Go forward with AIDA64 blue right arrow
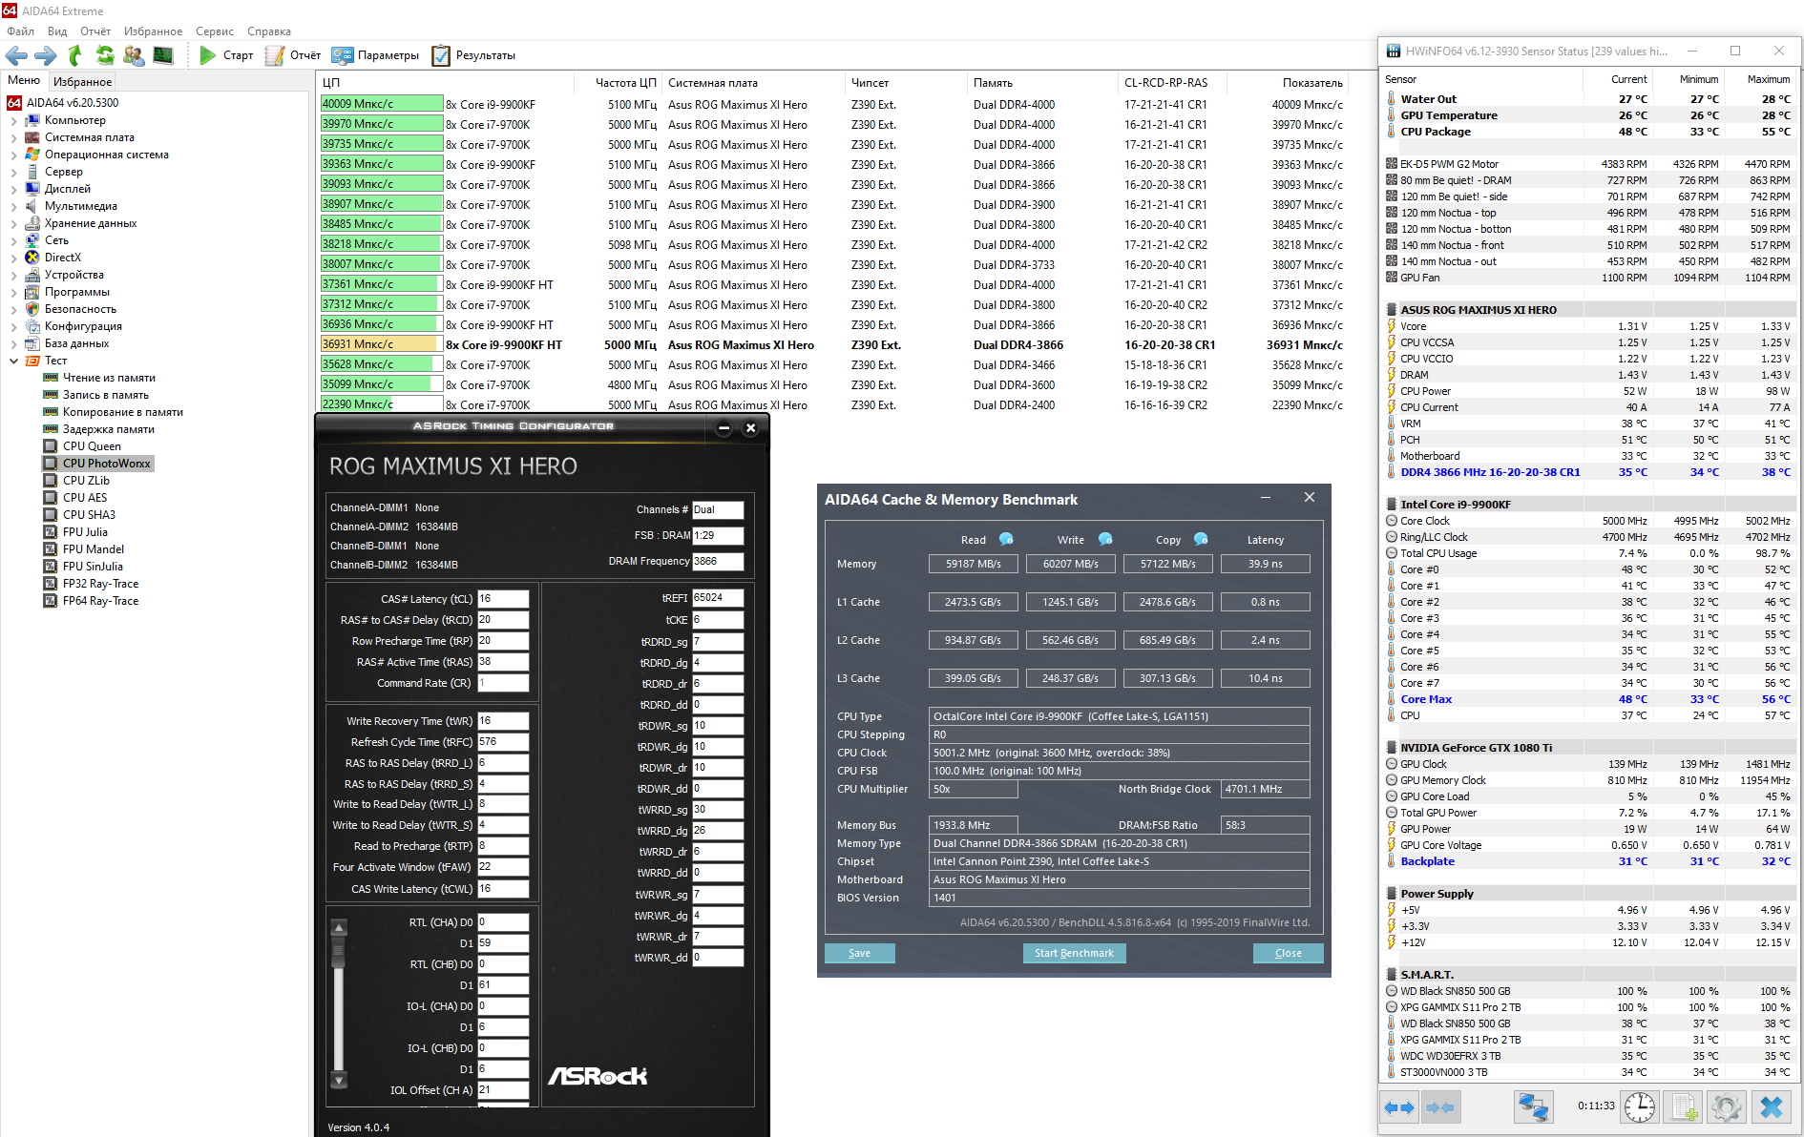The height and width of the screenshot is (1137, 1804). (45, 55)
